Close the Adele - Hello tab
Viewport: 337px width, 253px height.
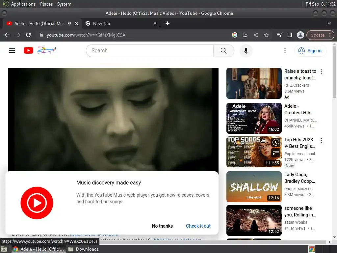tap(76, 23)
